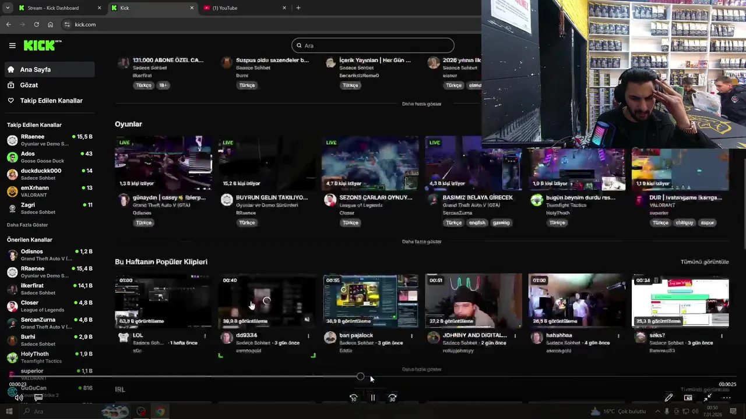Close the Stream - Kick Dashboard tab

coord(99,8)
